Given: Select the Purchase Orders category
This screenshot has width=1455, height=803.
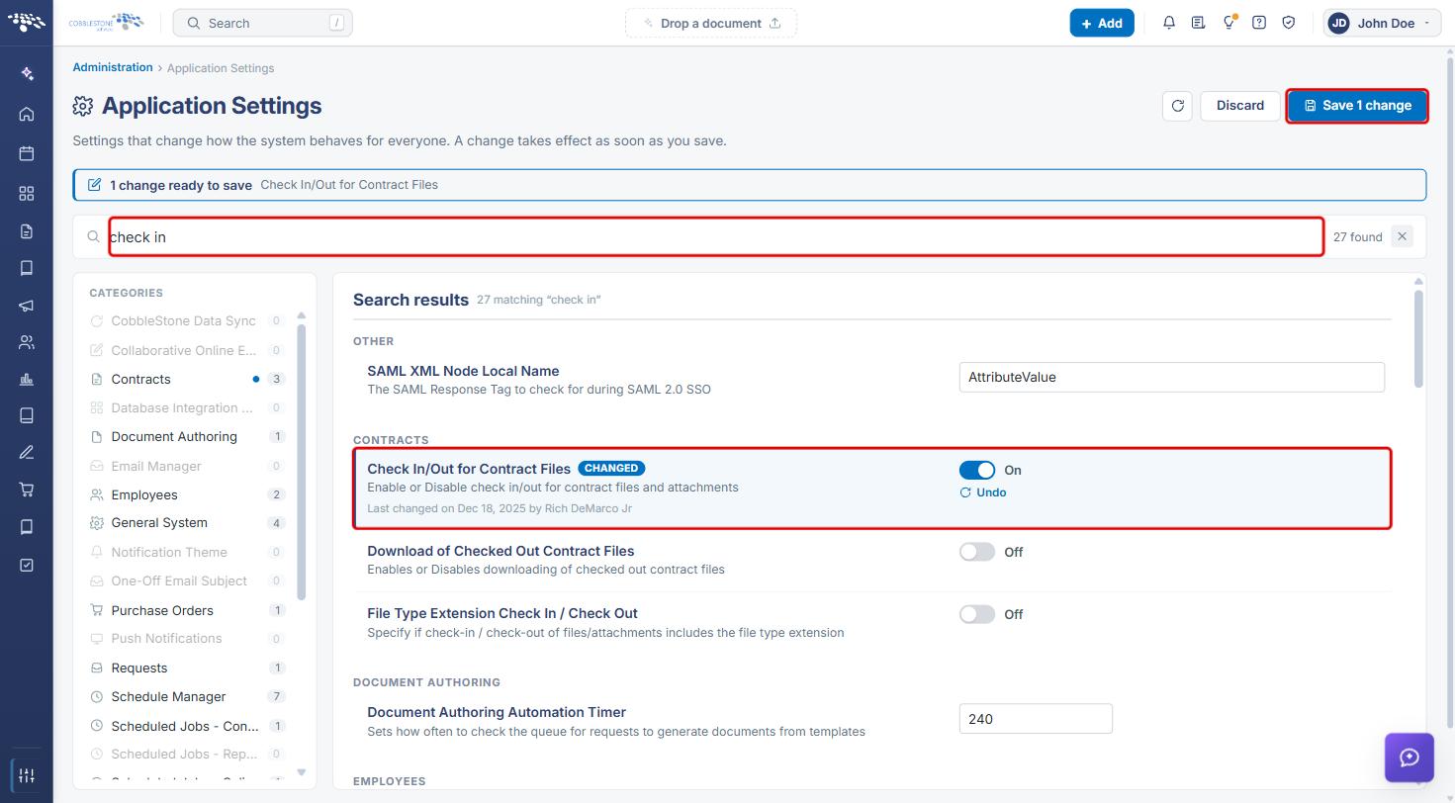Looking at the screenshot, I should tap(187, 610).
